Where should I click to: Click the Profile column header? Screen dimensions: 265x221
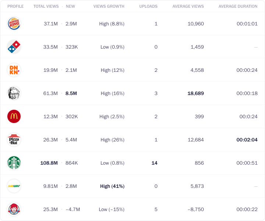15,6
